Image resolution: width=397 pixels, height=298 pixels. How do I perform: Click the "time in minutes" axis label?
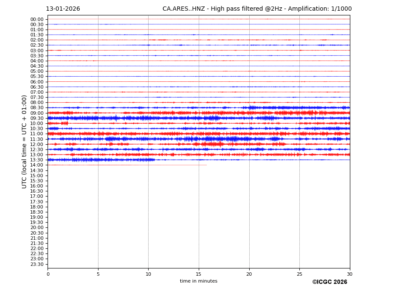point(198,281)
